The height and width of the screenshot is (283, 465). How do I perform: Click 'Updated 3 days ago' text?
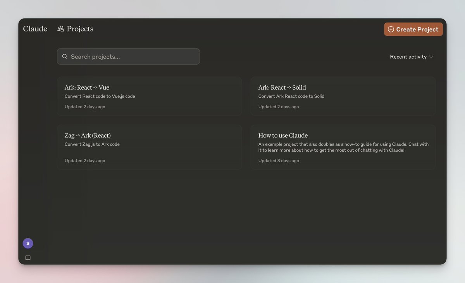point(279,161)
